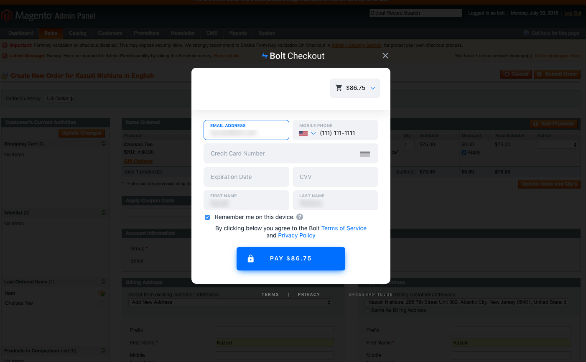Viewport: 586px width, 362px height.
Task: Click the Update Changes button
Action: [82, 133]
